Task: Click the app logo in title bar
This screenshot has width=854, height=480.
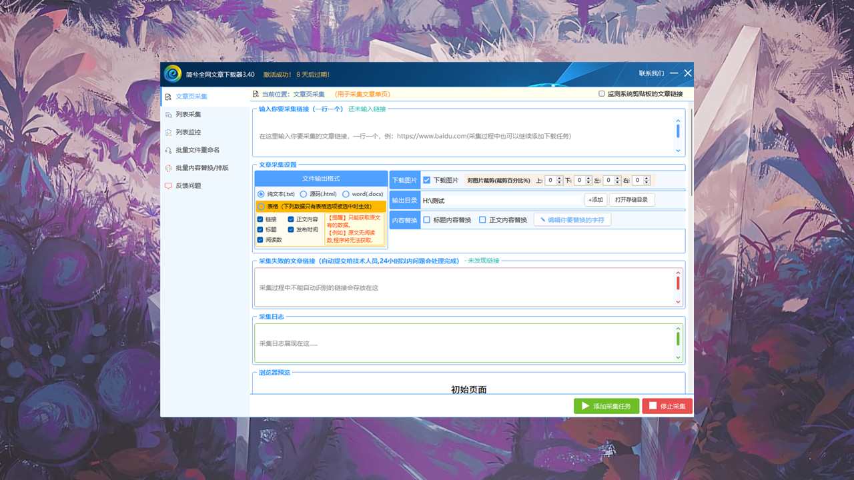Action: click(173, 74)
